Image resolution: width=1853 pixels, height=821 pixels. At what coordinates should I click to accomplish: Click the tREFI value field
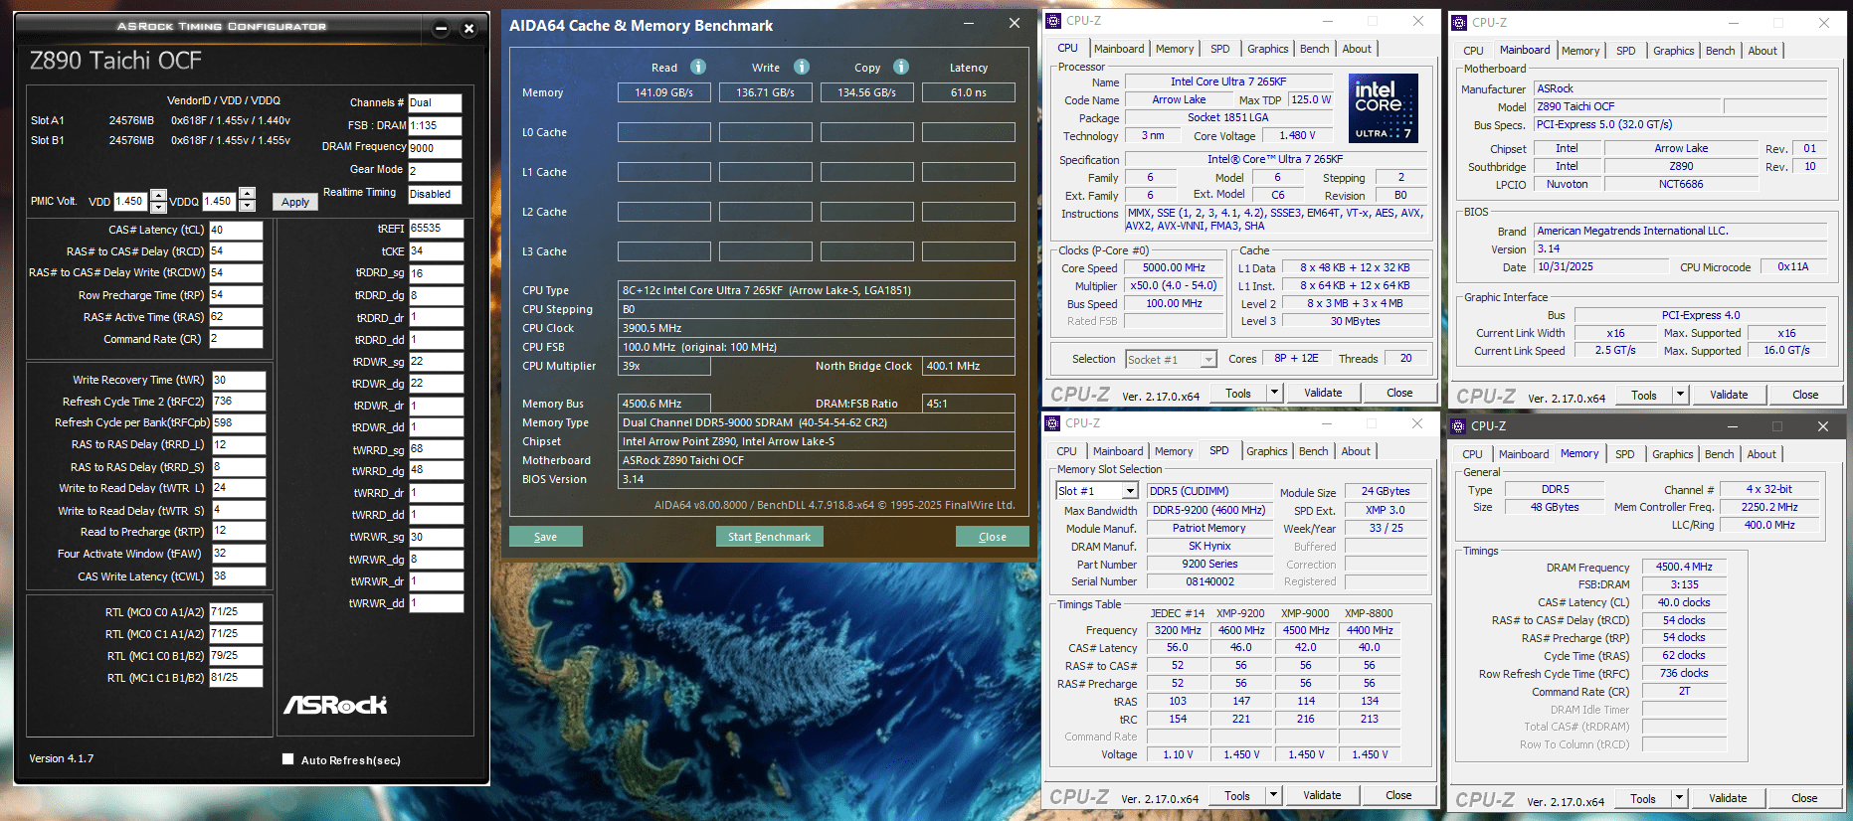(436, 229)
